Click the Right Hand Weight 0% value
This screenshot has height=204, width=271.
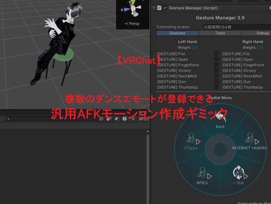[x=260, y=48]
